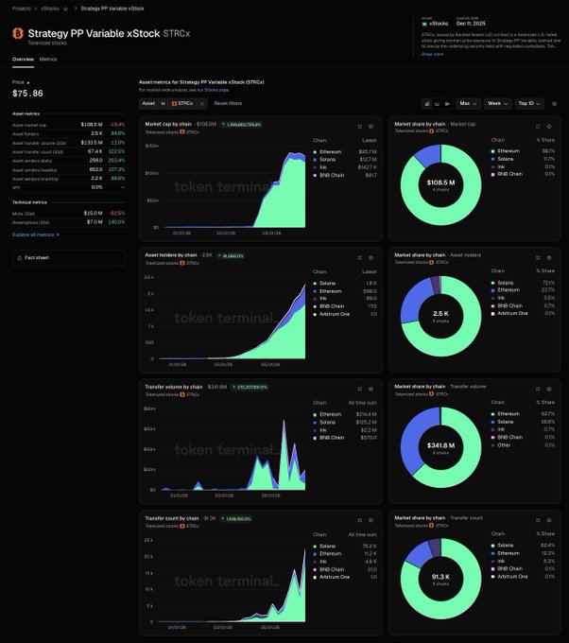
Task: Go to Projects in the breadcrumb
Action: 22,9
